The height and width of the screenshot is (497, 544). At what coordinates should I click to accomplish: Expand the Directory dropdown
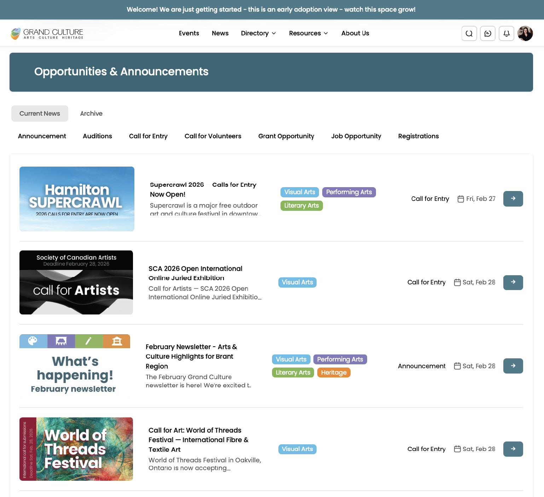pos(258,33)
